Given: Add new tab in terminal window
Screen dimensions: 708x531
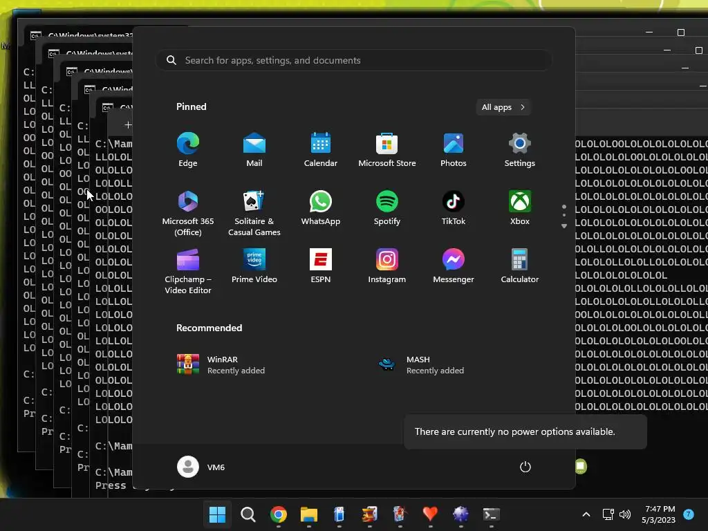Looking at the screenshot, I should 128,124.
